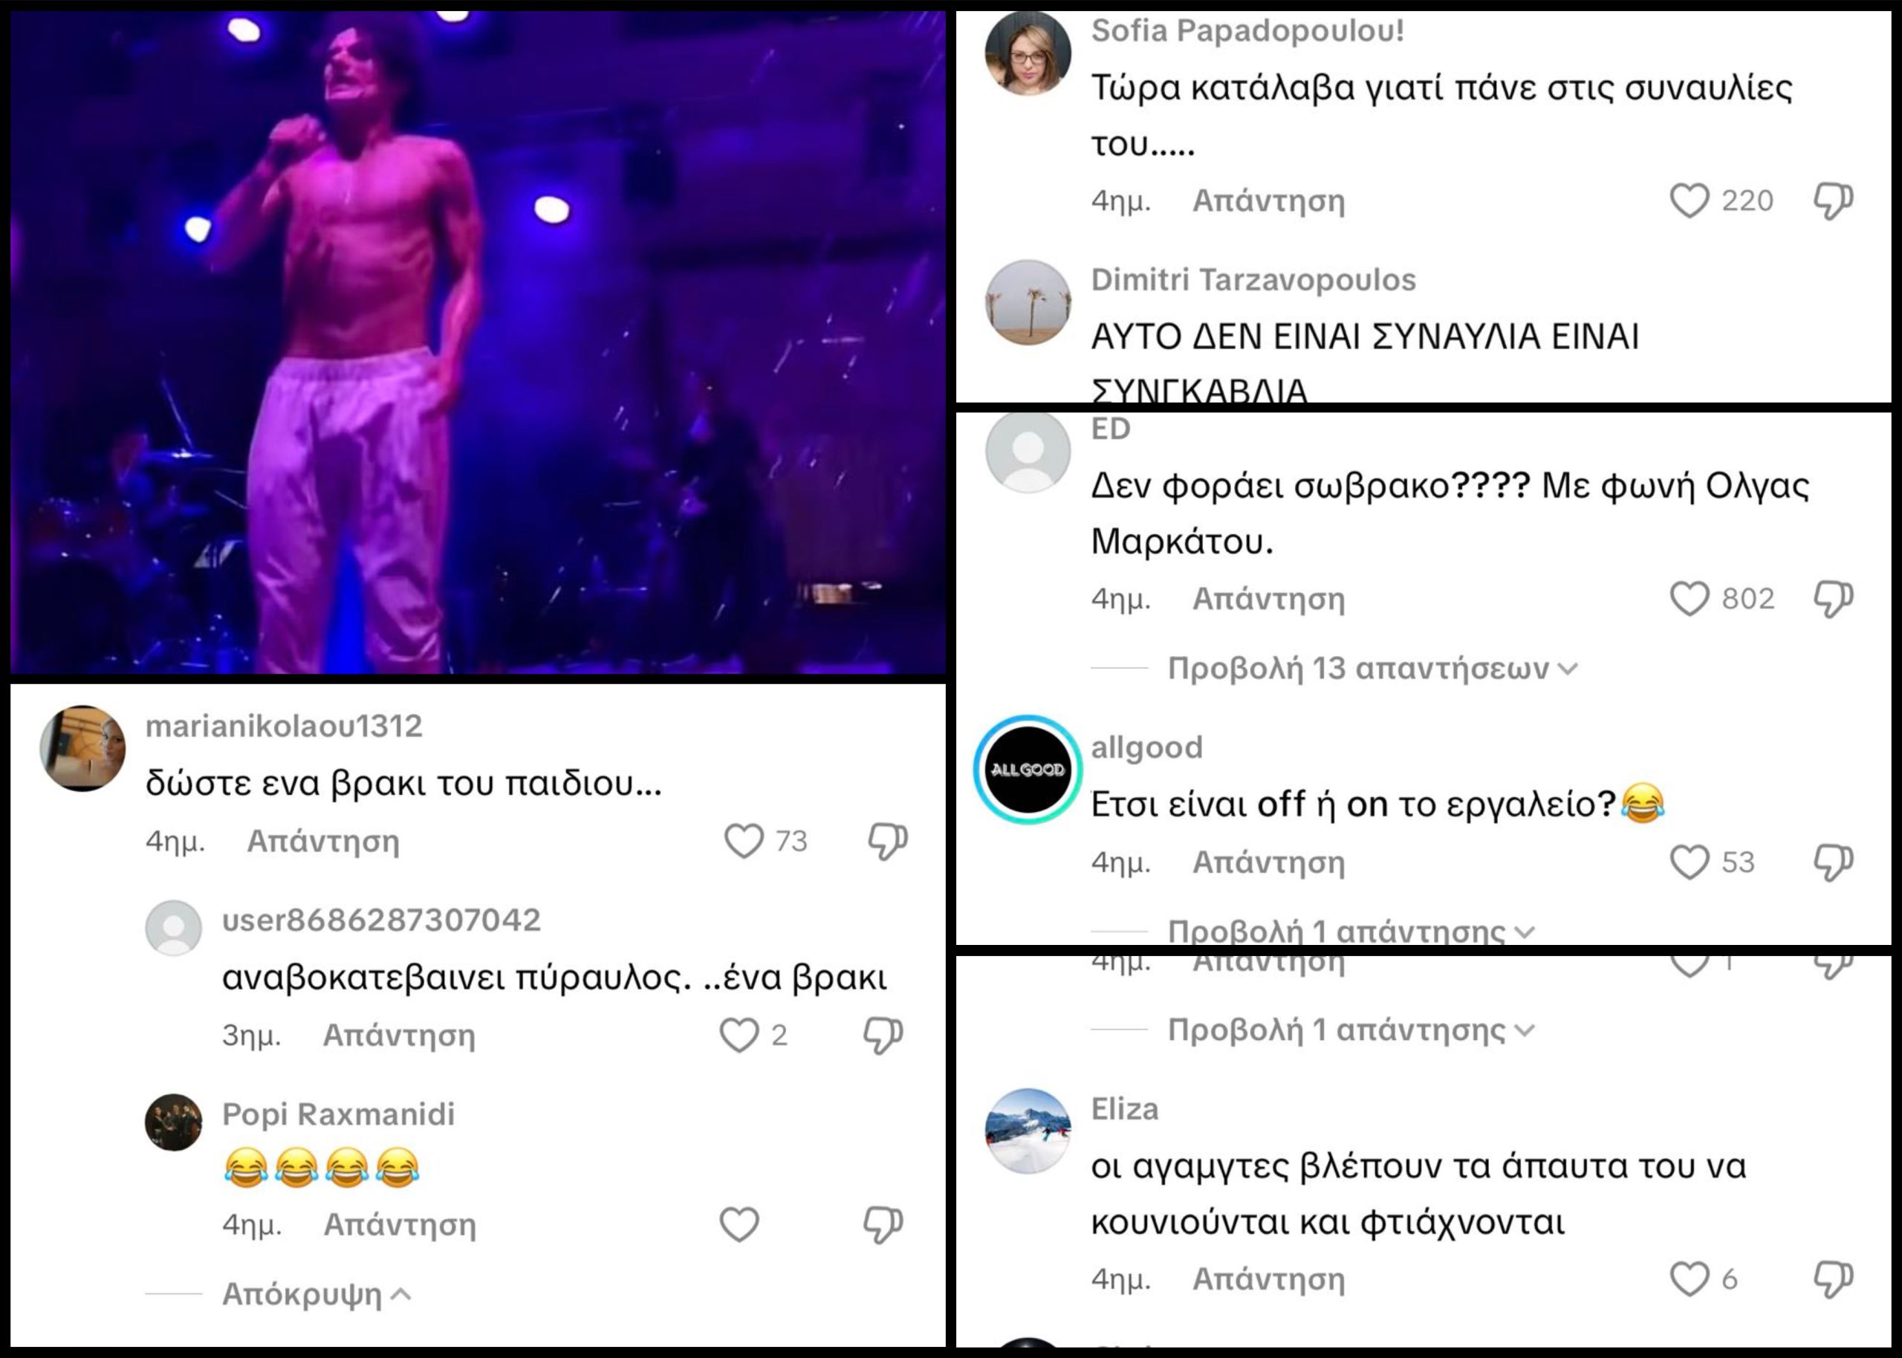This screenshot has height=1358, width=1902.
Task: Like marianikolaou1312's comment with 73 likes
Action: click(x=744, y=841)
